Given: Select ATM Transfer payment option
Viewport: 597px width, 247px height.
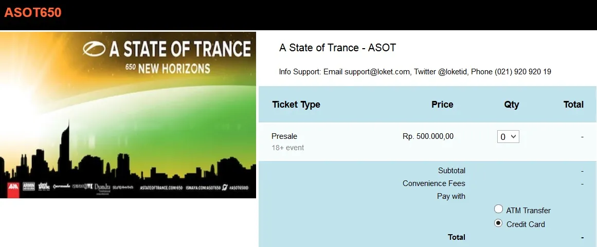Looking at the screenshot, I should [498, 209].
